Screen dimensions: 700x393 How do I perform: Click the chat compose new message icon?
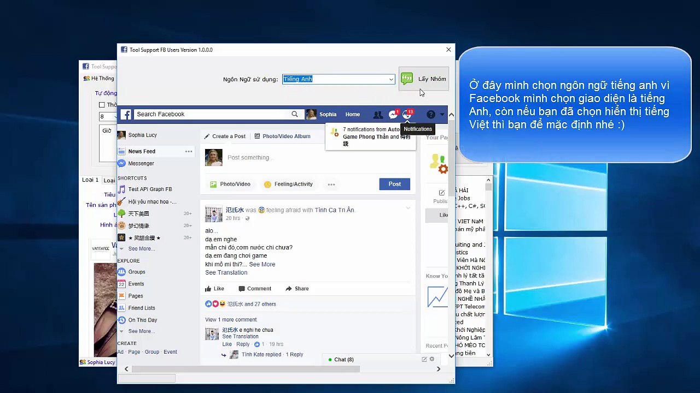coord(424,359)
